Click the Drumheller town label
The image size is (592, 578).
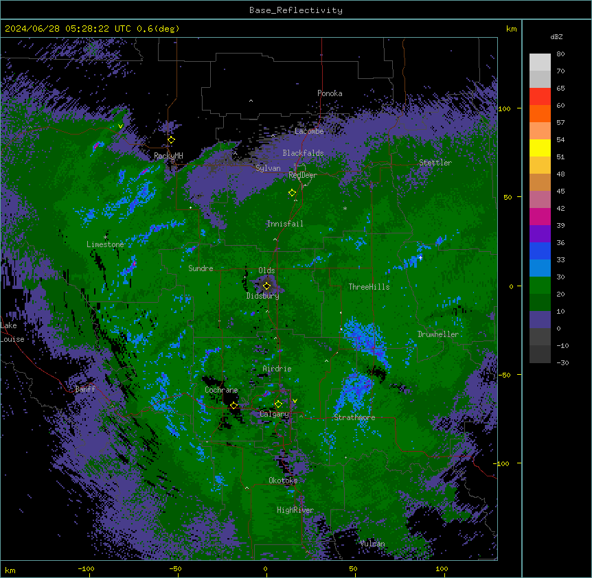(438, 334)
